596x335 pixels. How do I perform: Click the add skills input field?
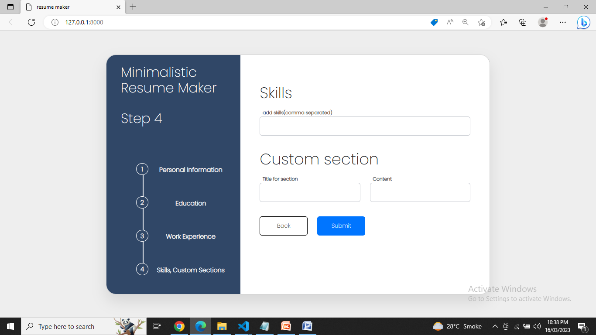point(365,126)
